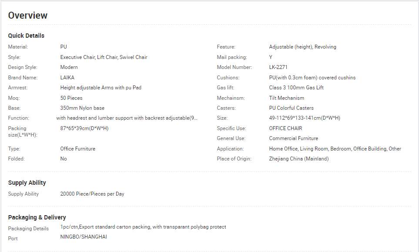Click the LAIKA brand name value
This screenshot has height=252, width=419.
[67, 78]
